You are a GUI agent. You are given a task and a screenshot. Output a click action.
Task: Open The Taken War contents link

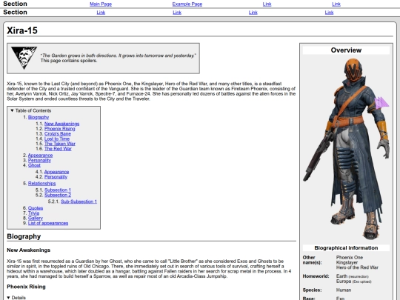[60, 144]
